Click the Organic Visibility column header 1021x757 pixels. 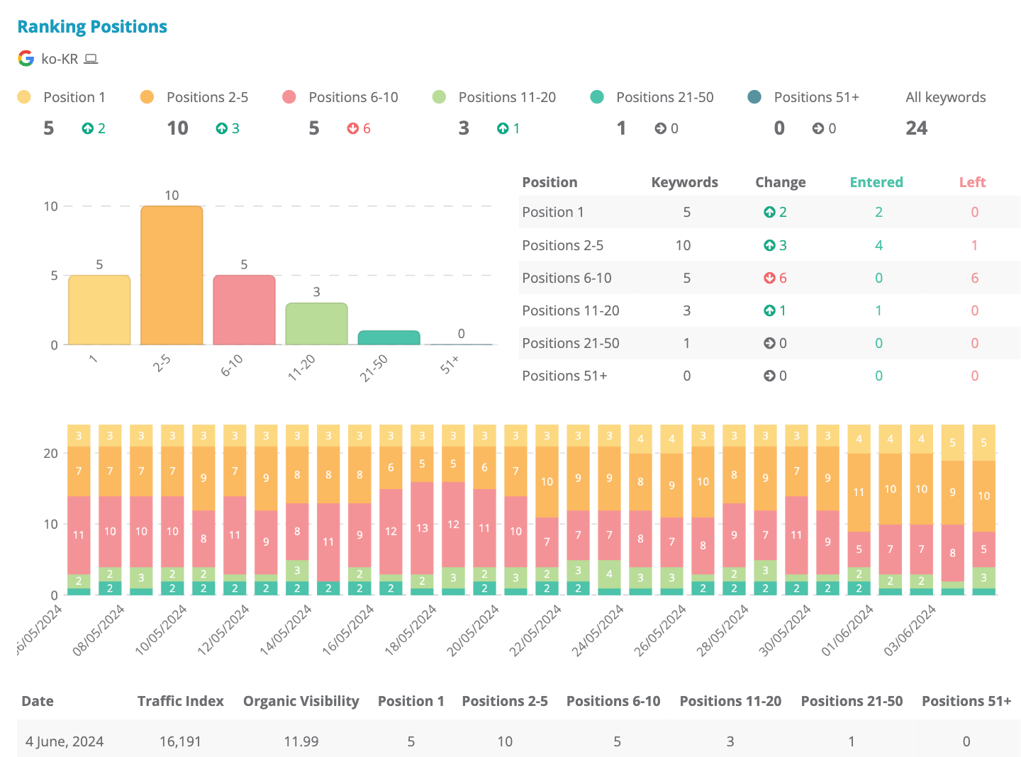click(301, 701)
